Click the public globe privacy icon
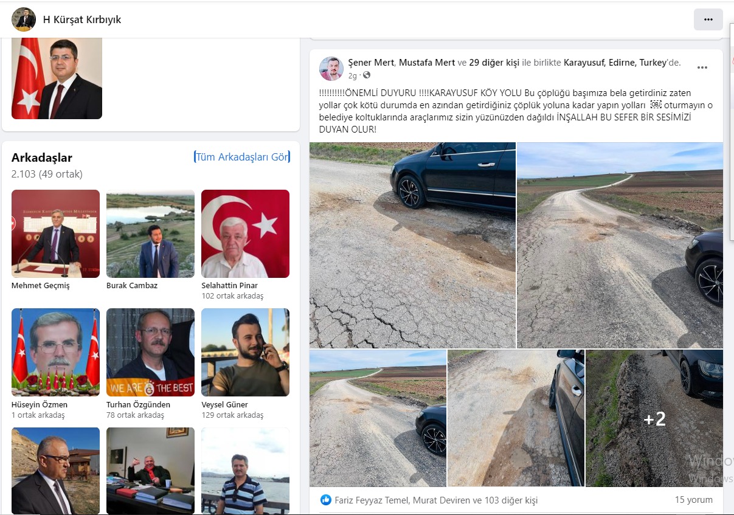Image resolution: width=734 pixels, height=515 pixels. point(366,75)
